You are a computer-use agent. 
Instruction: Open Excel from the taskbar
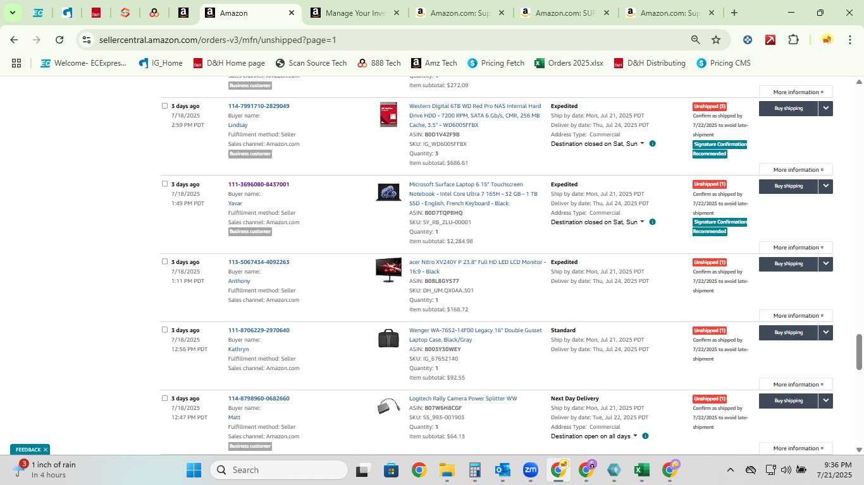click(641, 470)
